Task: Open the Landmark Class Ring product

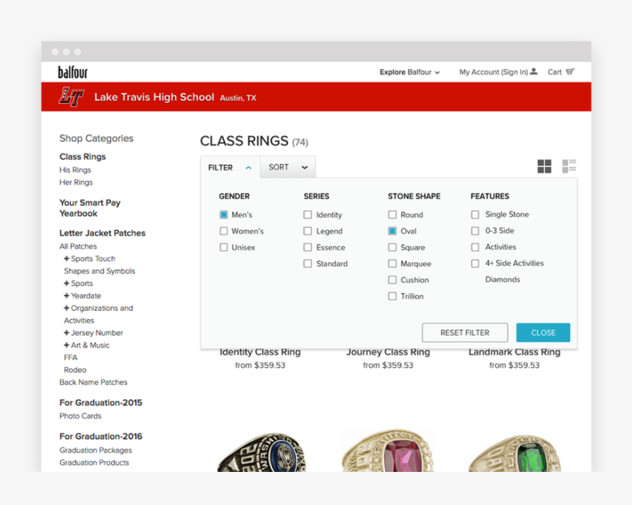Action: (x=514, y=353)
